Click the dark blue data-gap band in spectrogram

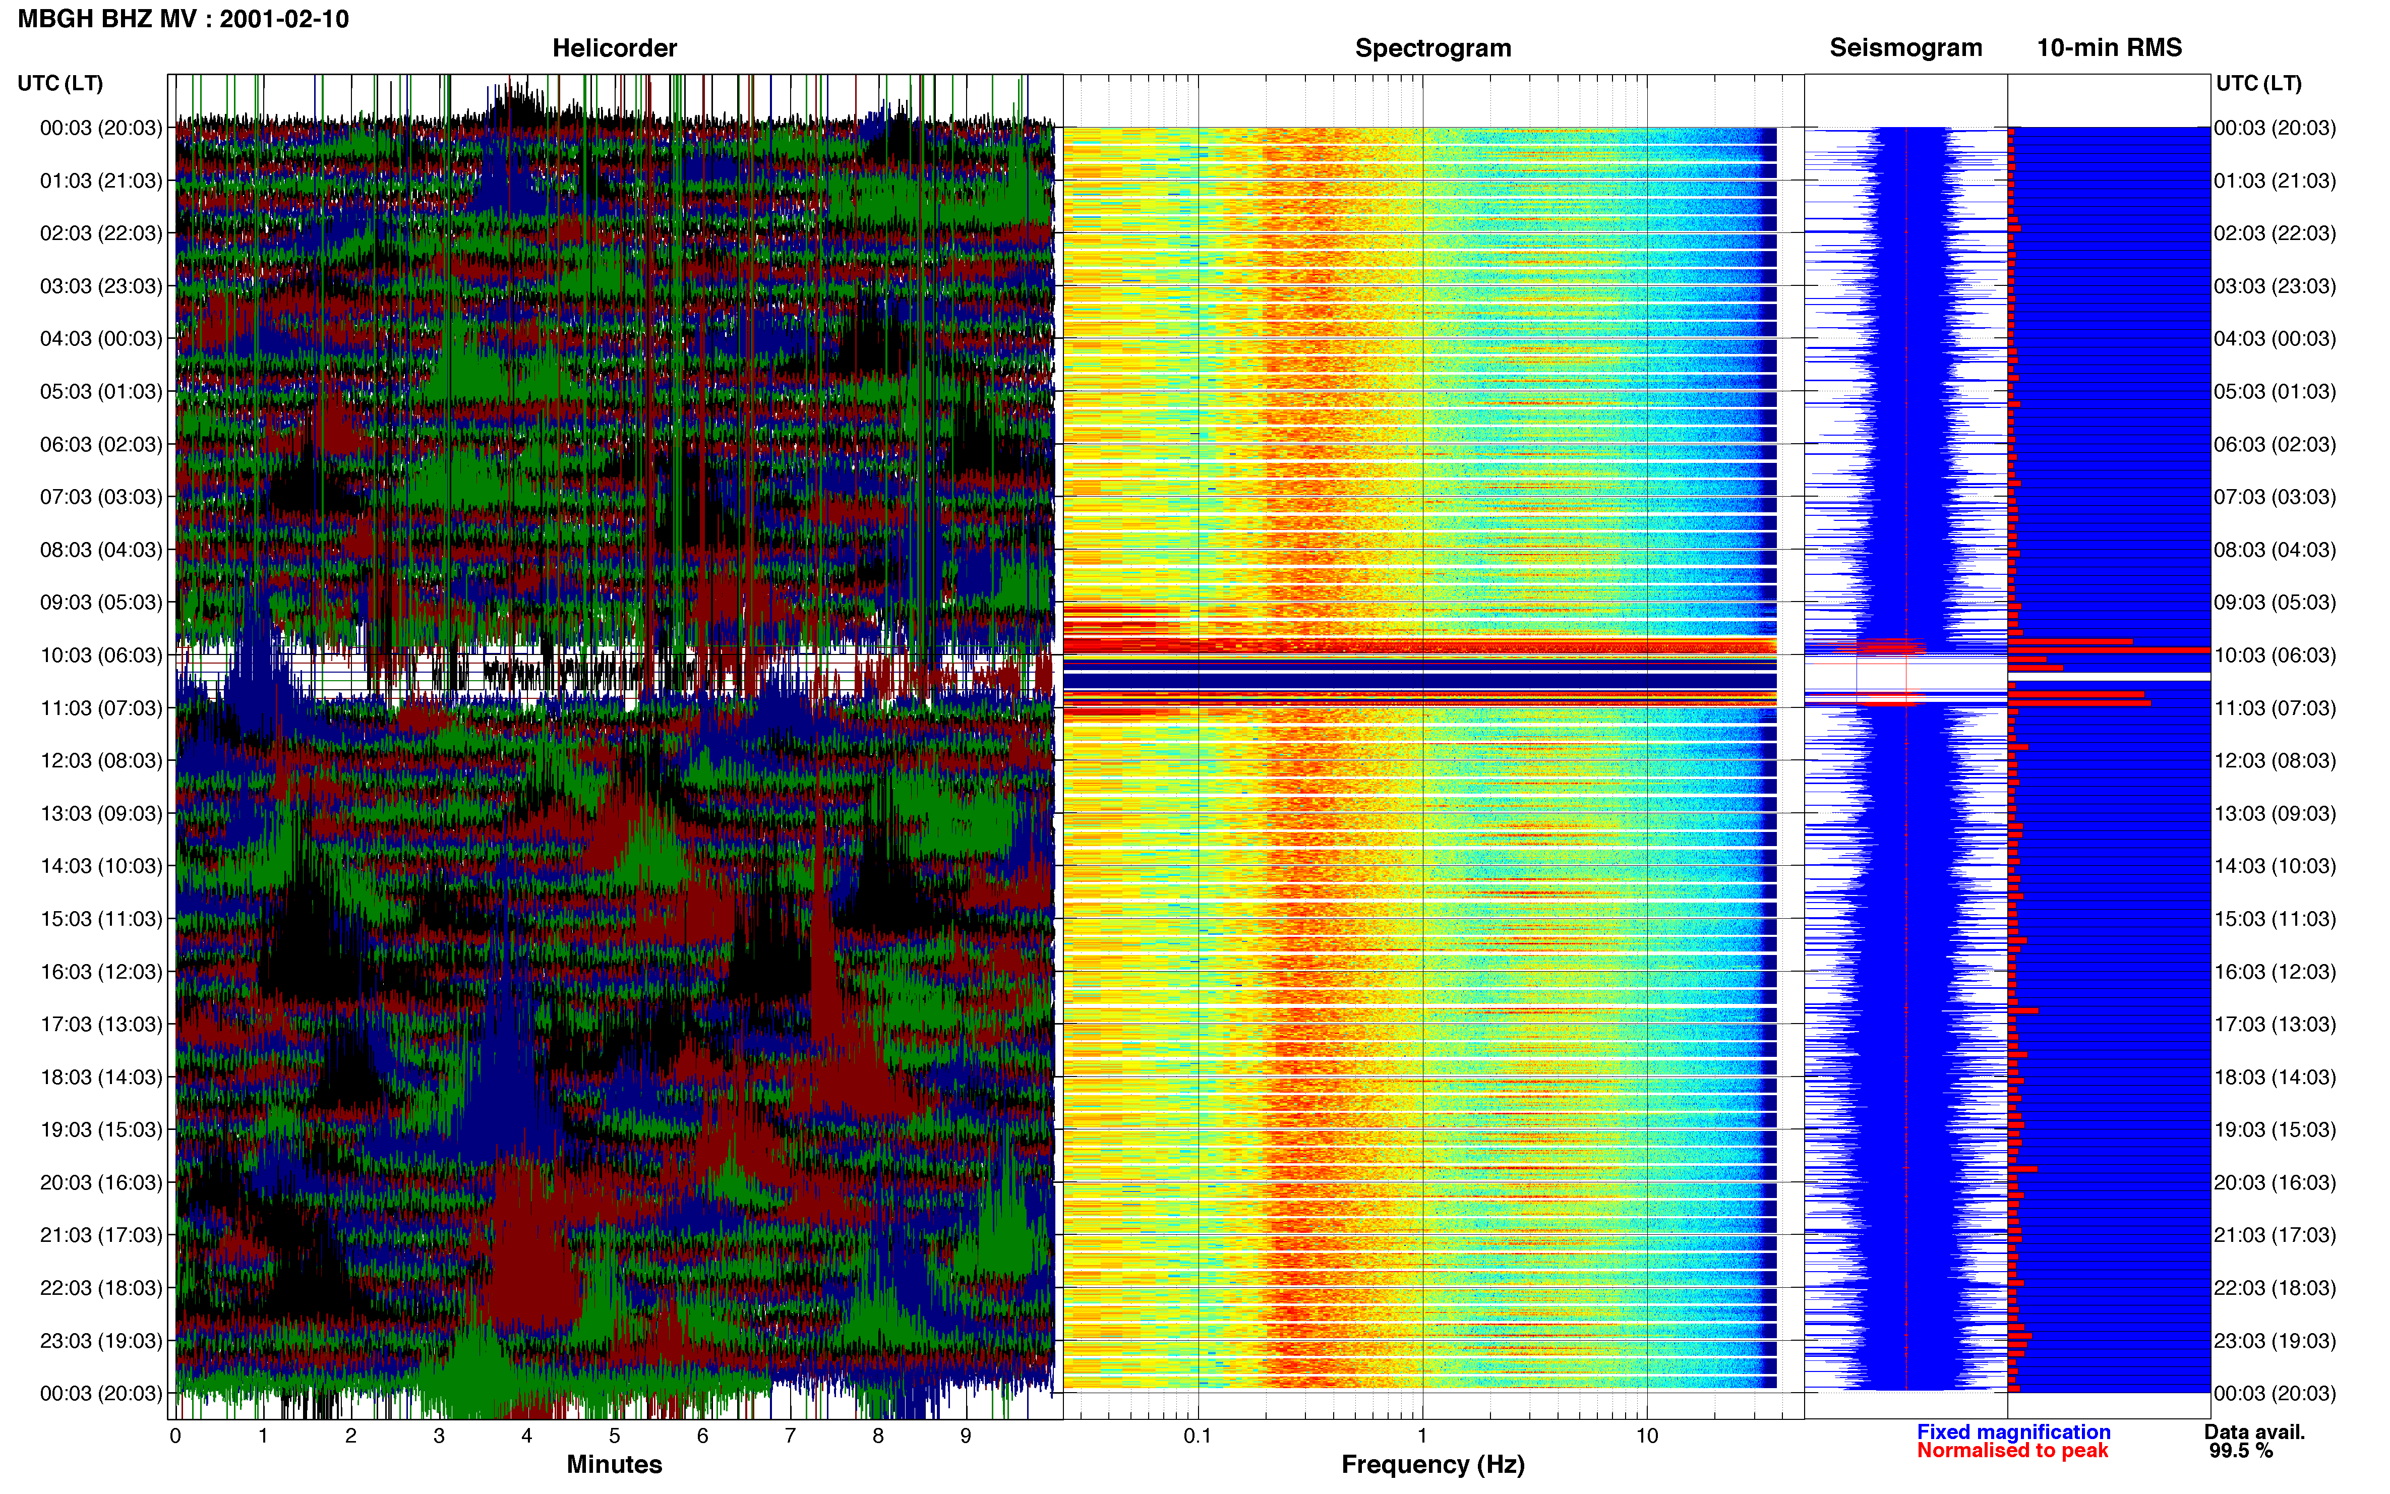1420,681
